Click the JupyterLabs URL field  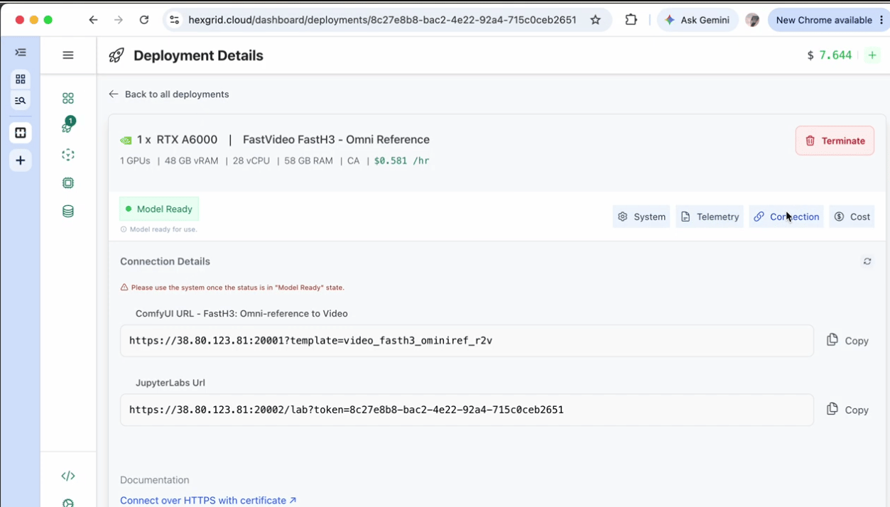tap(467, 410)
